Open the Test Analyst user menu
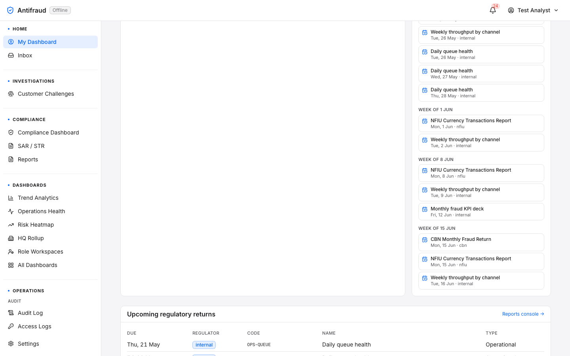 533,10
